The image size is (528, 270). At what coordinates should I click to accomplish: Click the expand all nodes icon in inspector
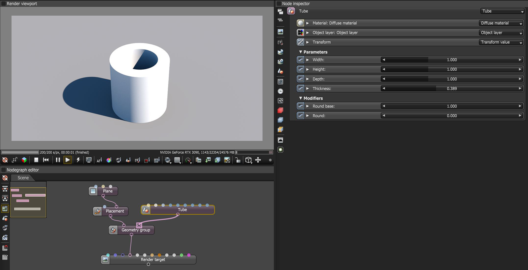(x=280, y=11)
